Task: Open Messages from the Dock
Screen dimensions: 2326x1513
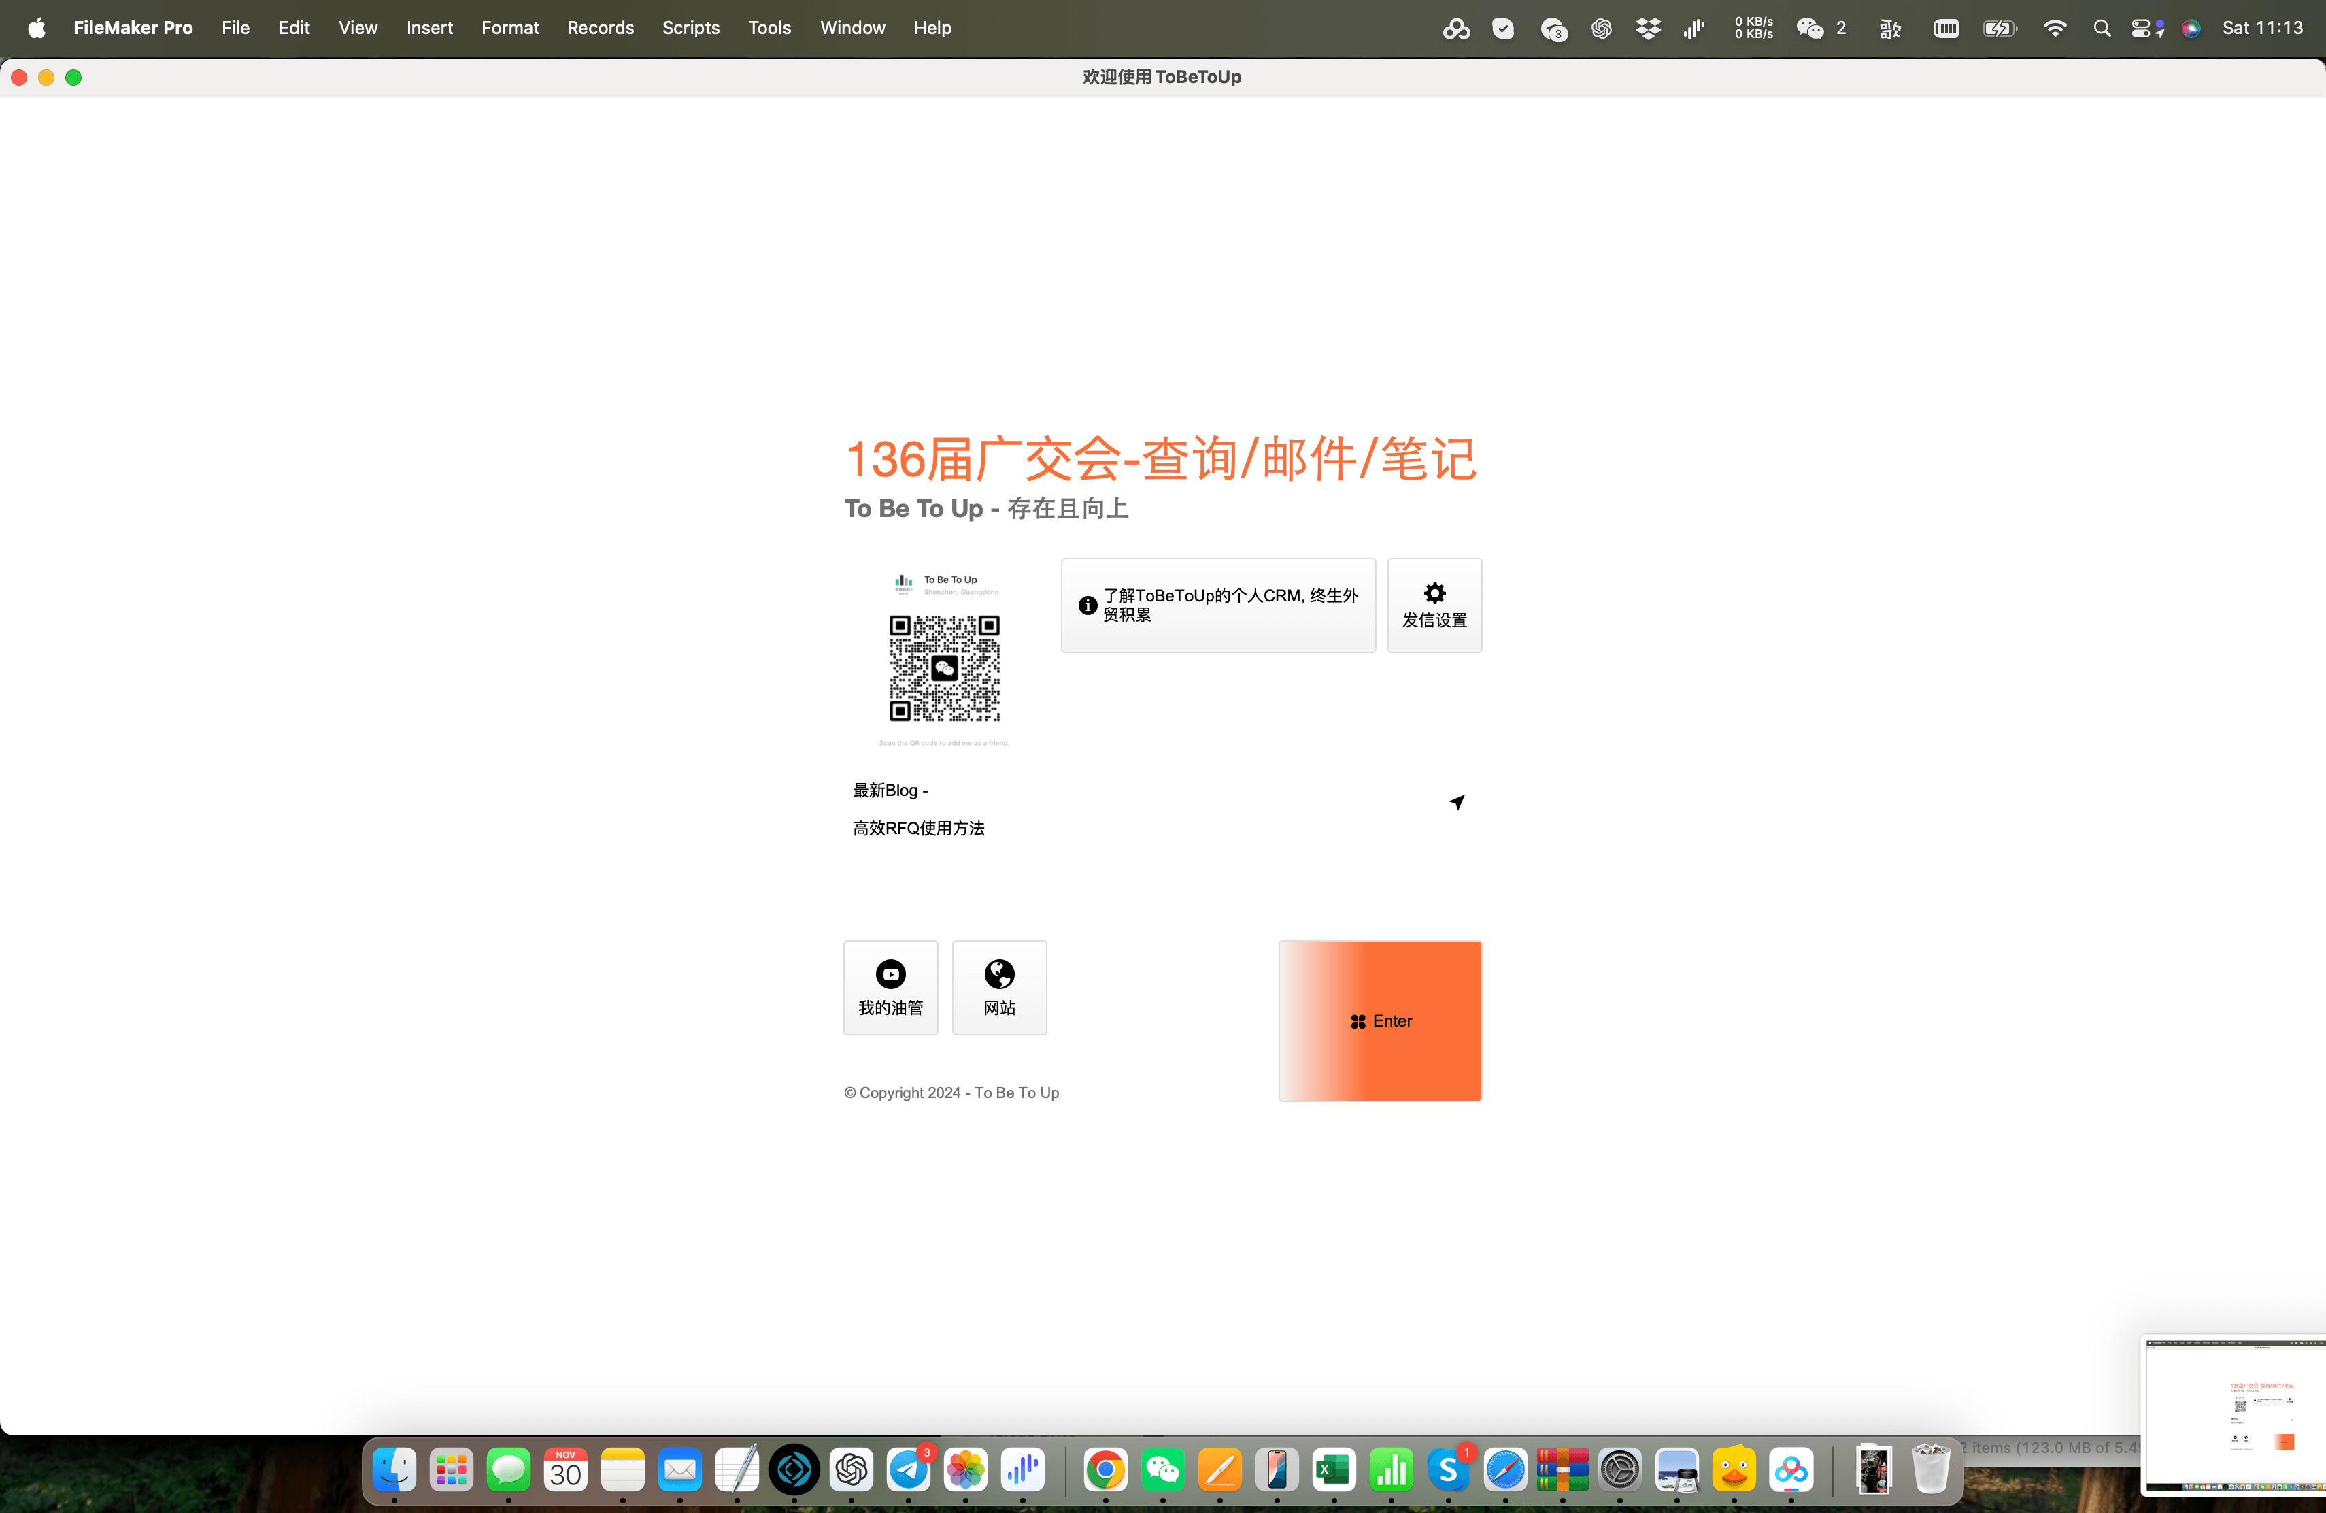Action: click(x=508, y=1469)
